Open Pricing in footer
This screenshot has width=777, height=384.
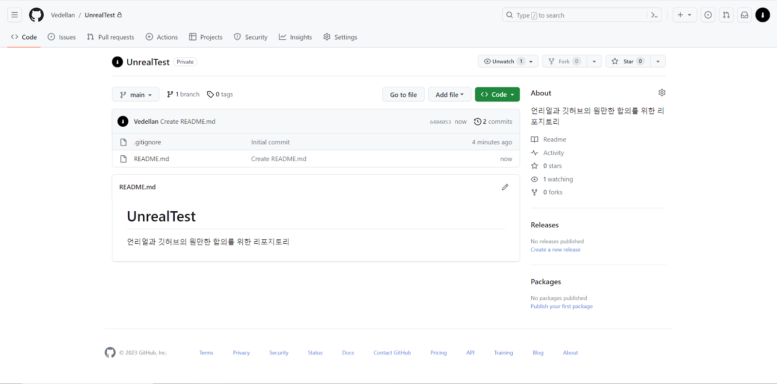(x=439, y=352)
